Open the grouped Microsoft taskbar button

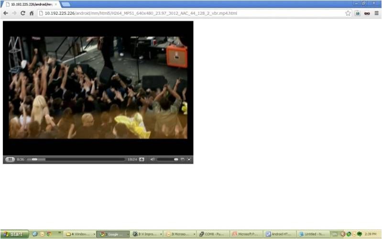(x=180, y=234)
